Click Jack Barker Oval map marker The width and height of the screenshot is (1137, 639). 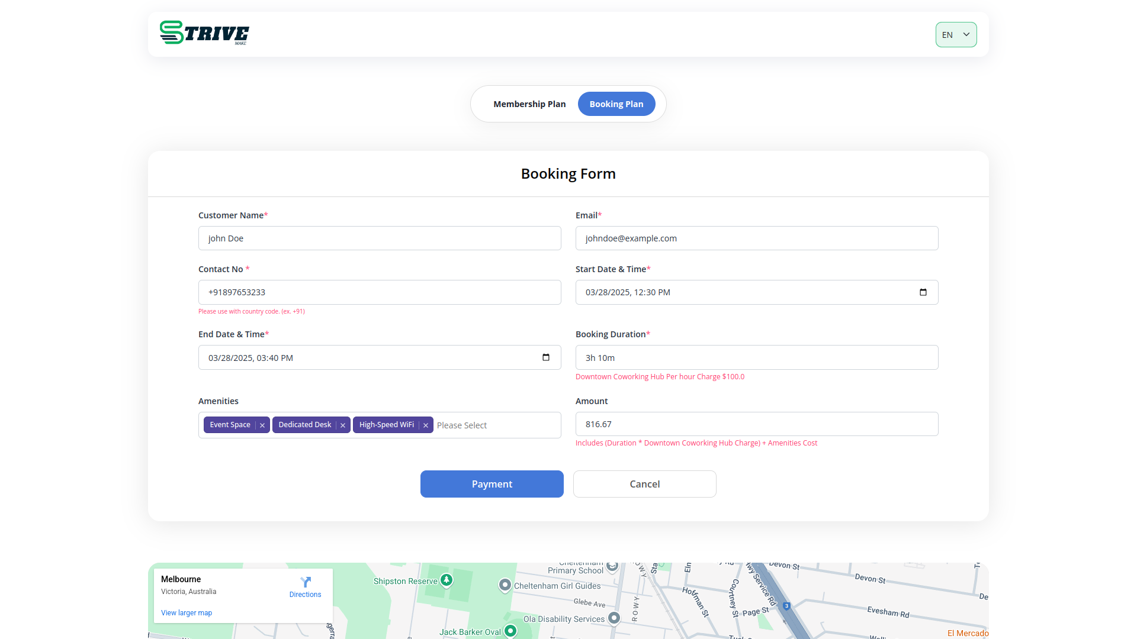pos(510,631)
